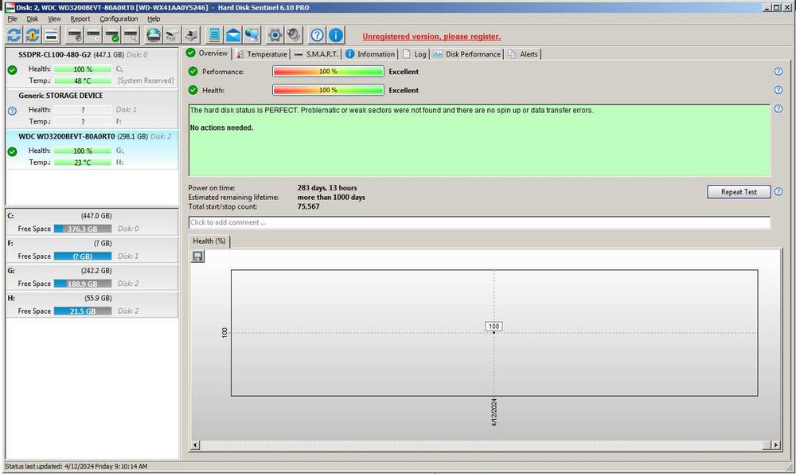The image size is (796, 474).
Task: Click the speaker sound toolbar icon
Action: 294,35
